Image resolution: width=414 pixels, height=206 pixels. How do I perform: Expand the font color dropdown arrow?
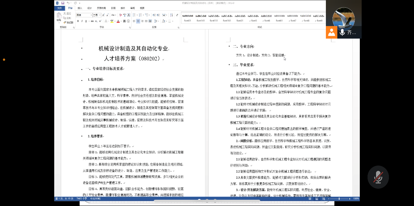pyautogui.click(x=121, y=21)
